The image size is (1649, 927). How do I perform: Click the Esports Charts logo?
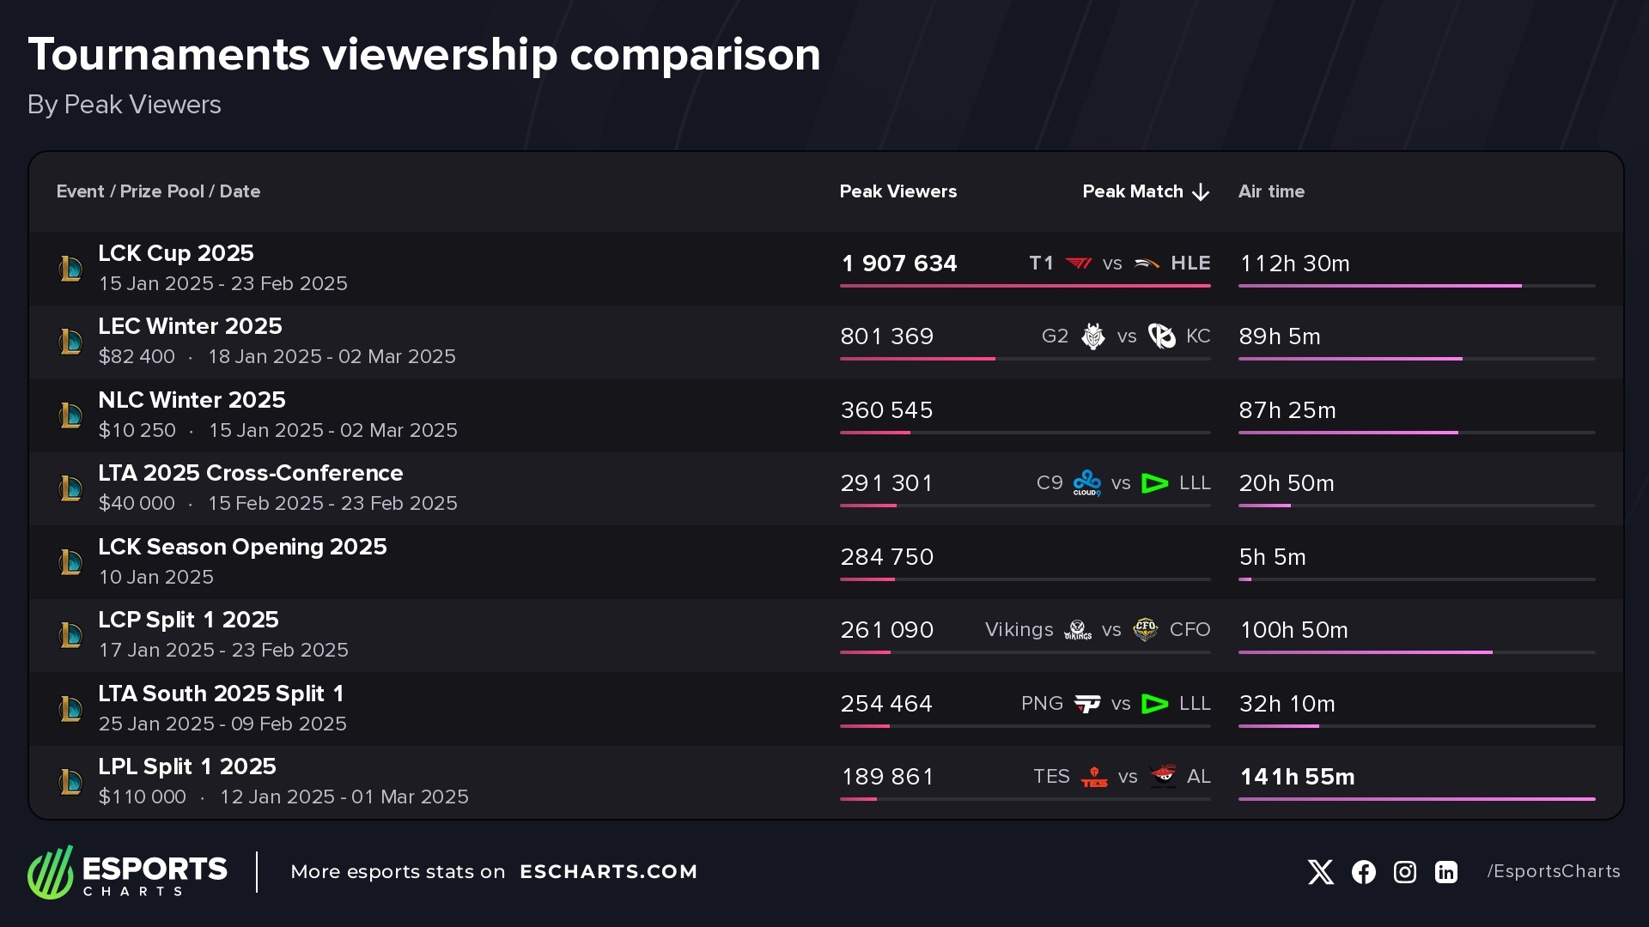coord(127,872)
